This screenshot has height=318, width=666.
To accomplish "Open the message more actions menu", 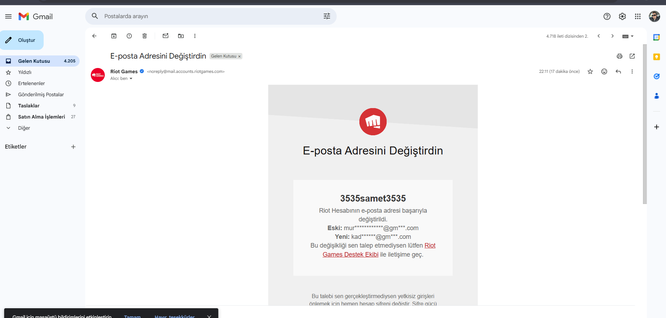I will (x=632, y=71).
